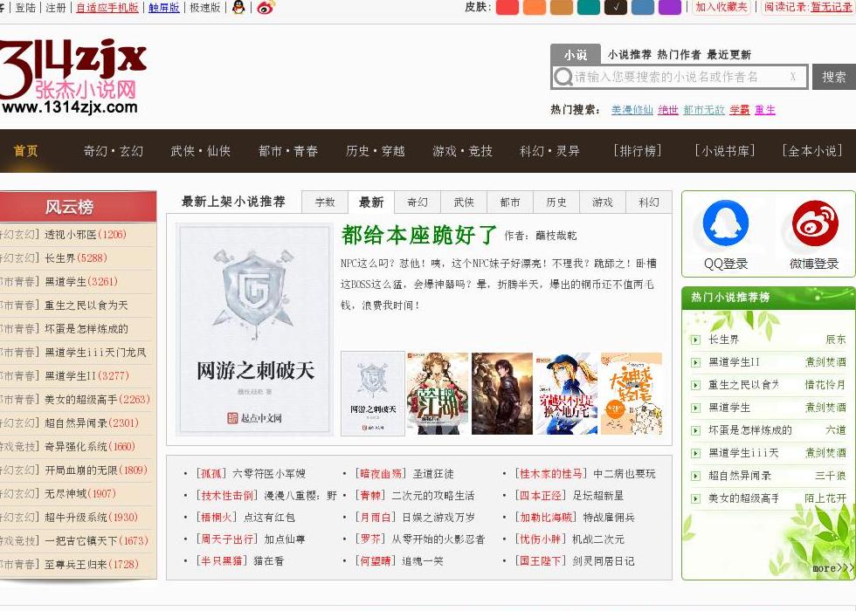The height and width of the screenshot is (611, 856).
Task: Open the large 网游之刺破天 book cover
Action: click(x=254, y=330)
